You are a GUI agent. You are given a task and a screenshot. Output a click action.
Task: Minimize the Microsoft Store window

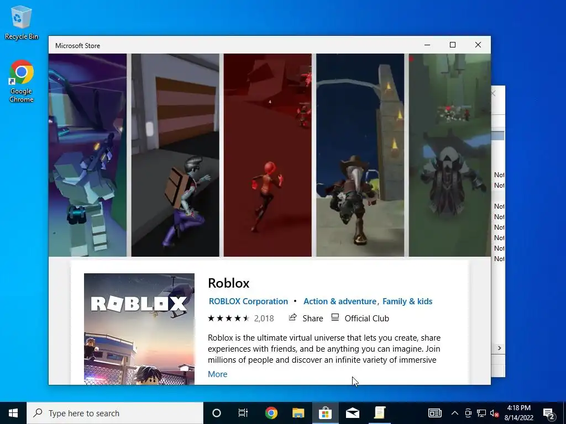coord(427,45)
